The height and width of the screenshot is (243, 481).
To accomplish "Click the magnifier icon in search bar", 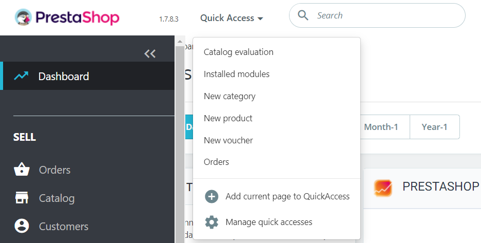I will [x=303, y=15].
